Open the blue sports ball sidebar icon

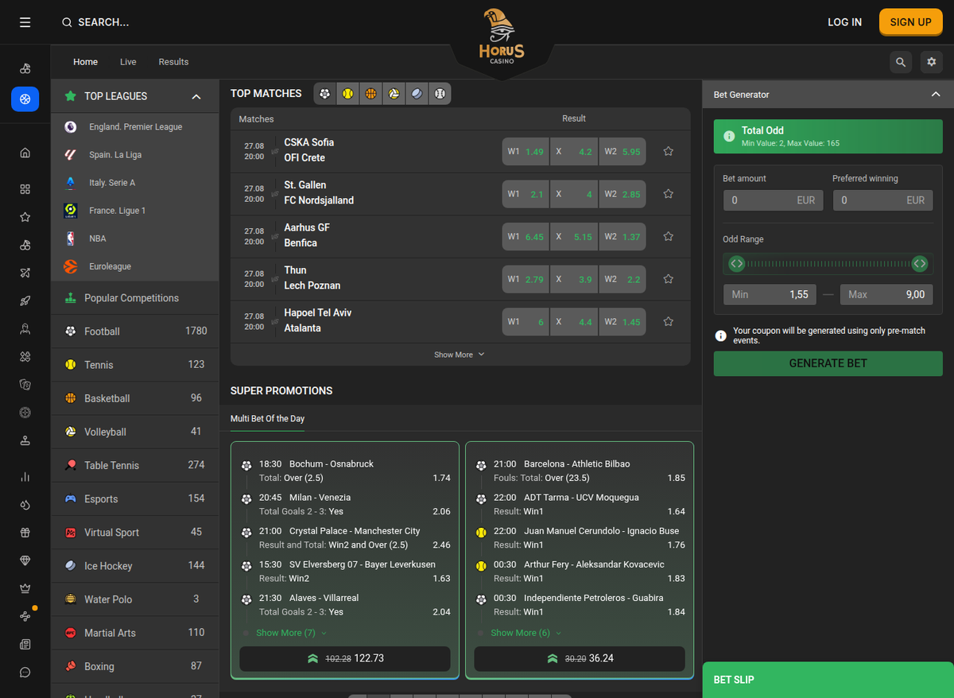pos(25,99)
